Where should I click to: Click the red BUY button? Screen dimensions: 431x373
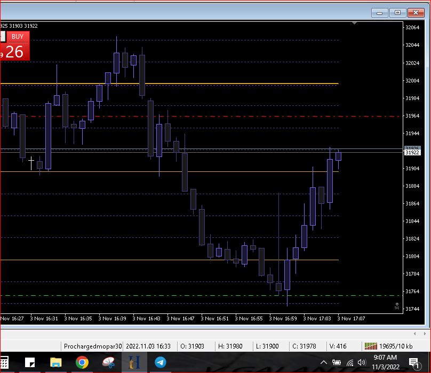17,37
